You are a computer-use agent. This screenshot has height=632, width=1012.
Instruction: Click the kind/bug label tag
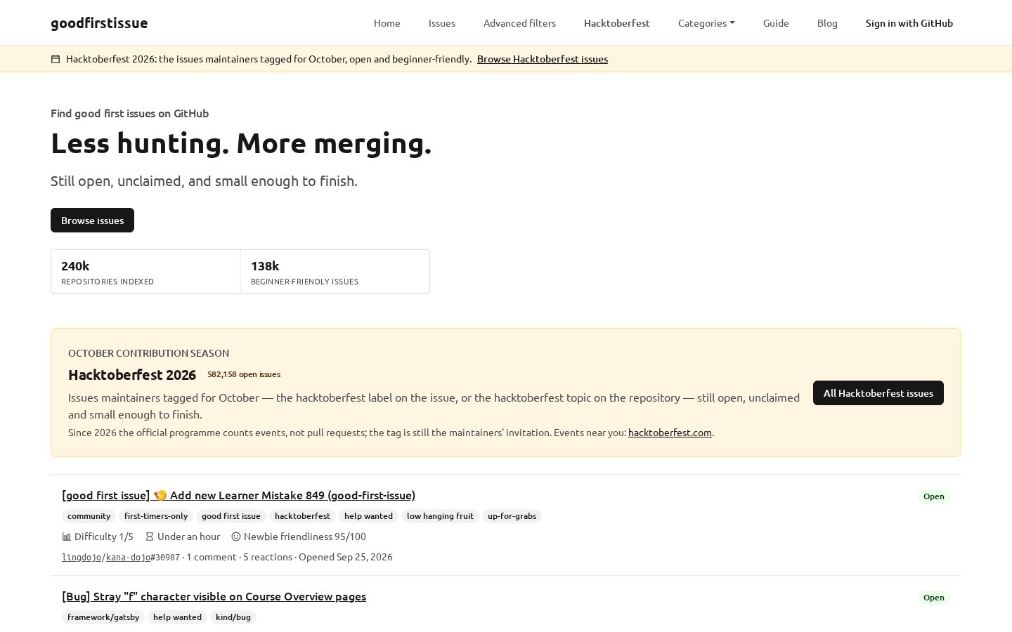click(233, 617)
